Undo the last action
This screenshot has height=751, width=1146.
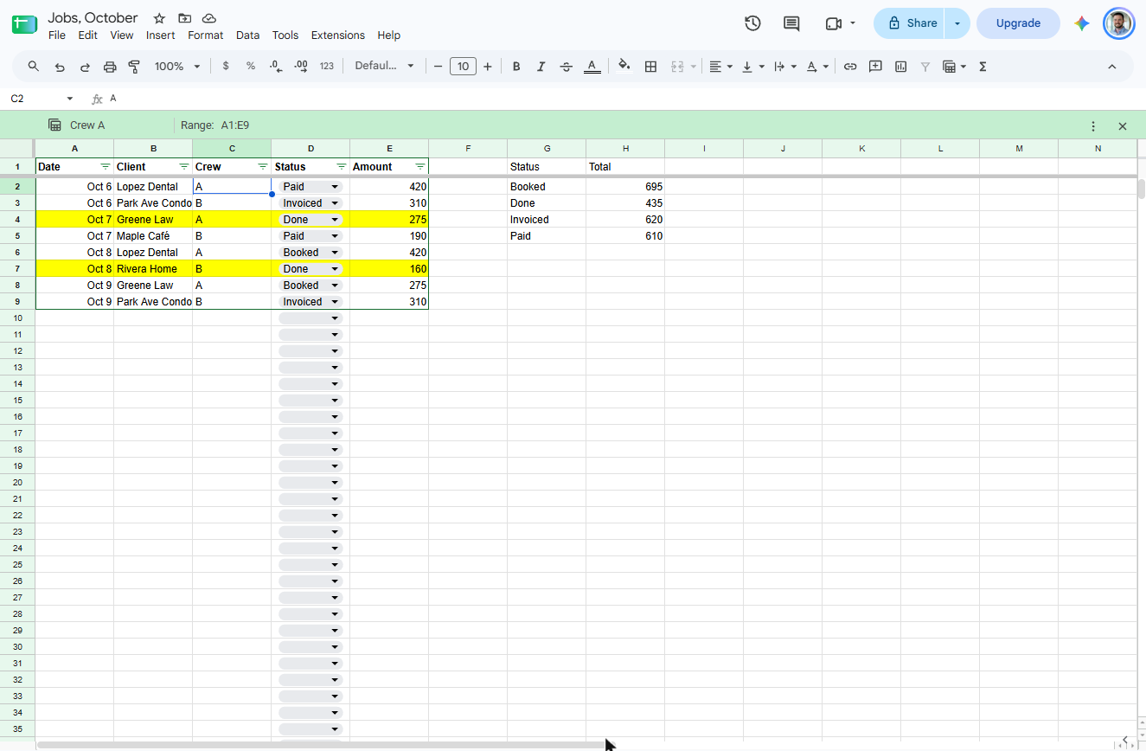click(x=60, y=67)
